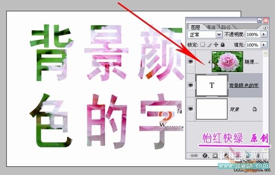Open the opacity slider arrow

point(264,35)
